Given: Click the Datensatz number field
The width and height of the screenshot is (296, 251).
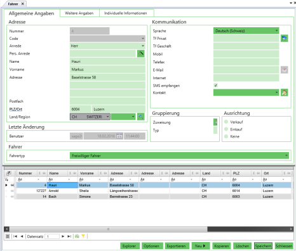Looking at the screenshot, I should tap(52, 236).
